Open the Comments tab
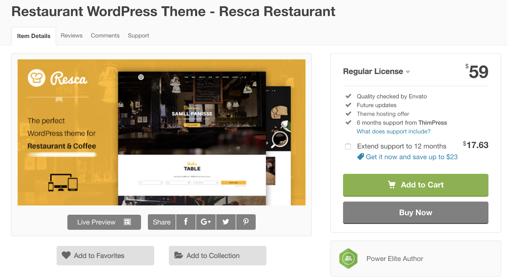This screenshot has height=278, width=507. (105, 36)
